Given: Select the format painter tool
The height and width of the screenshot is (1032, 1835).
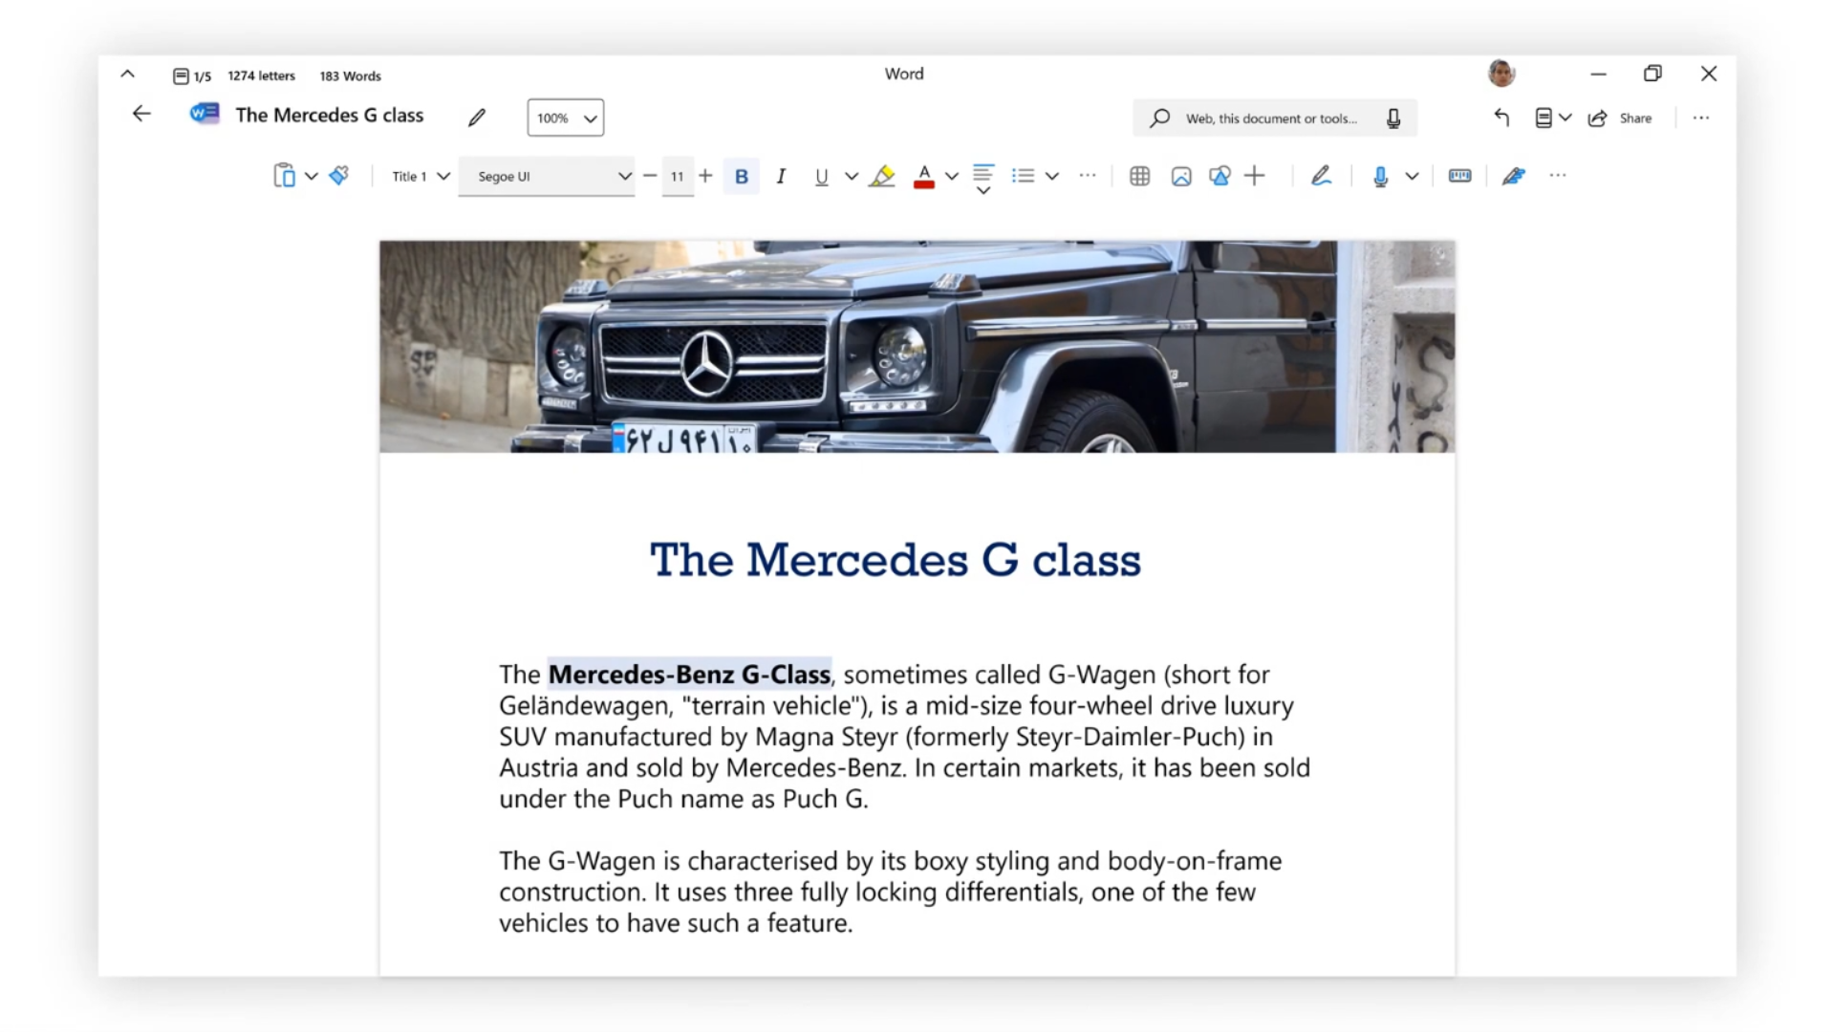Looking at the screenshot, I should 339,175.
